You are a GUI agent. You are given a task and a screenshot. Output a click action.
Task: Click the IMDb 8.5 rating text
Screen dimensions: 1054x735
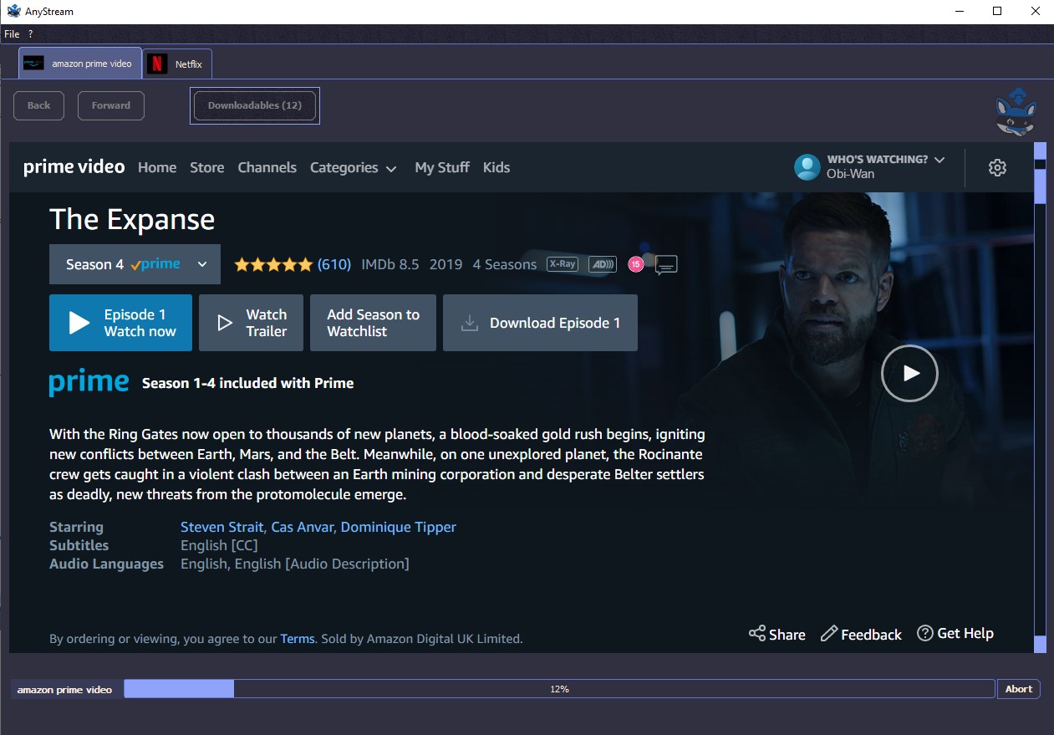390,264
